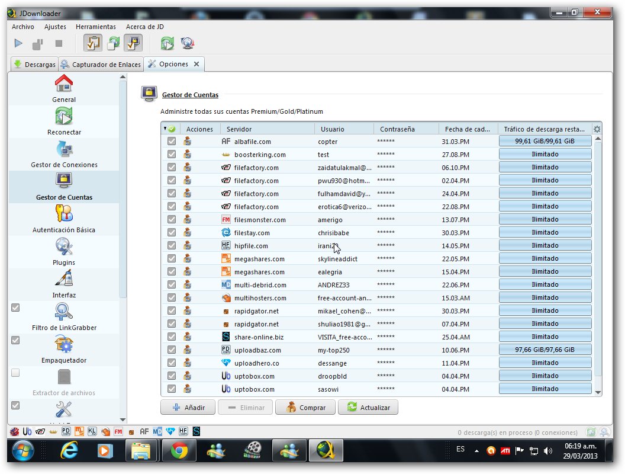Click the Añadir button
This screenshot has width=625, height=474.
tap(188, 408)
